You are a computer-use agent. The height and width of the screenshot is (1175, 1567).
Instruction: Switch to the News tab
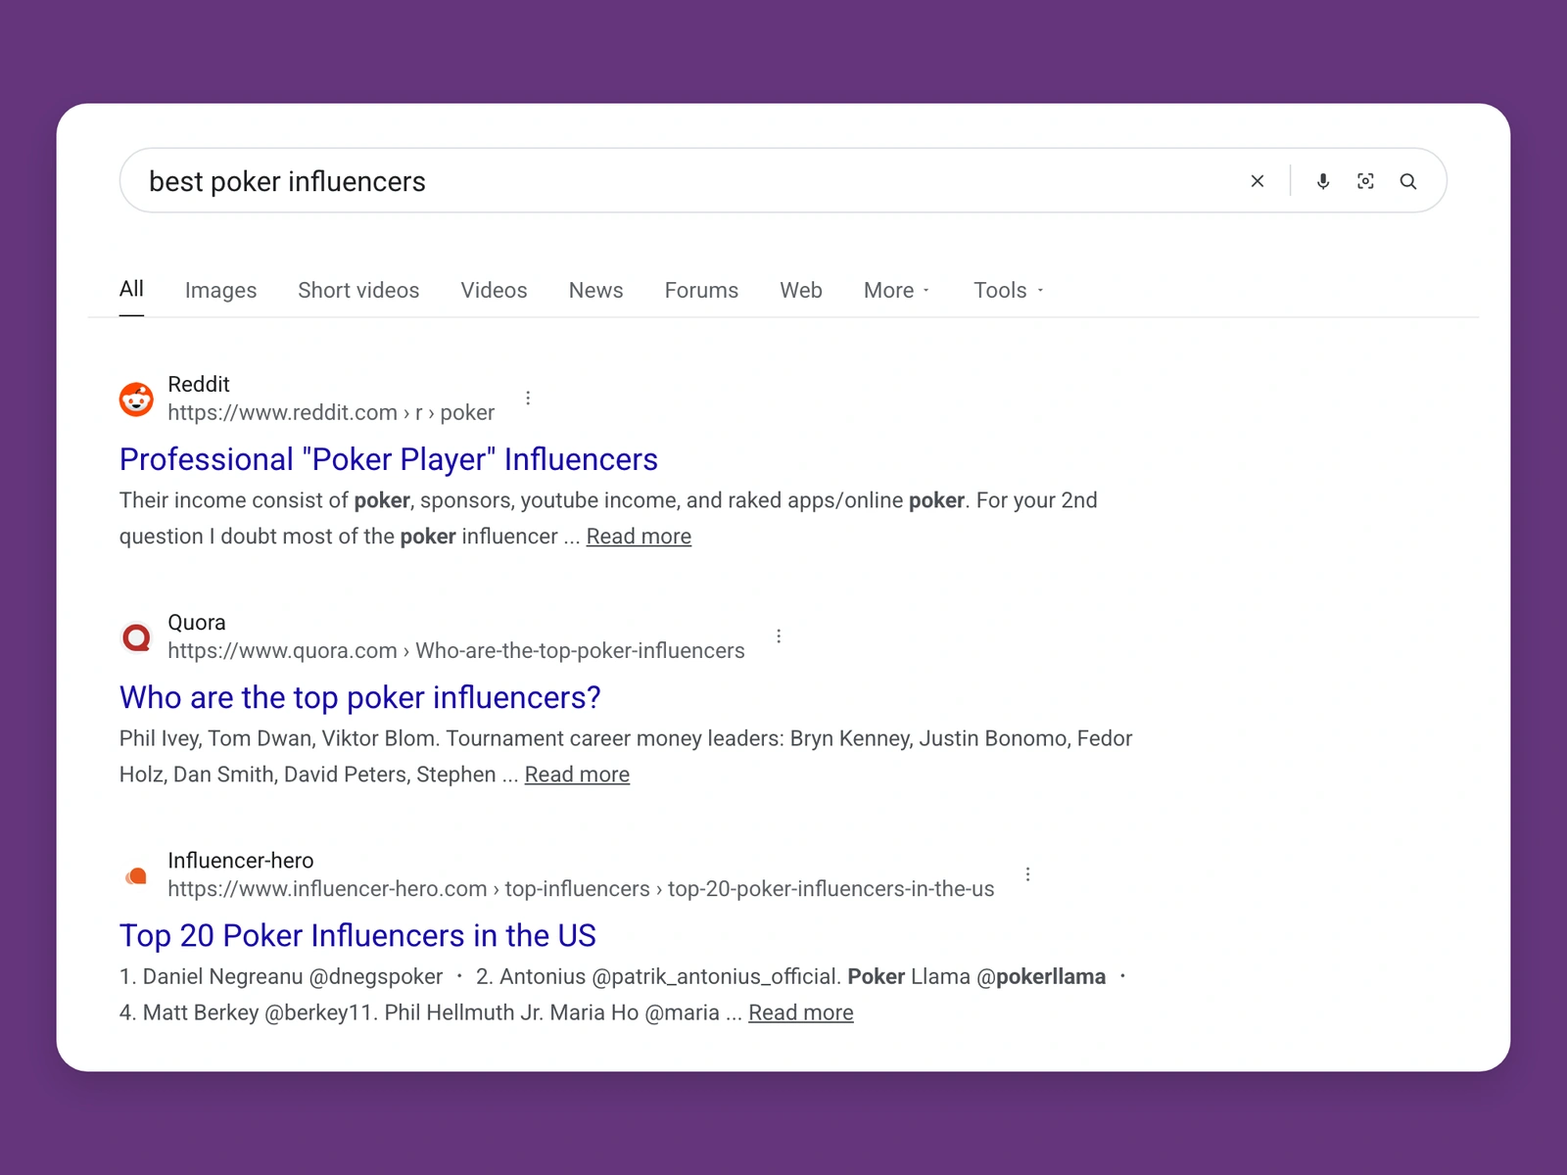click(595, 290)
